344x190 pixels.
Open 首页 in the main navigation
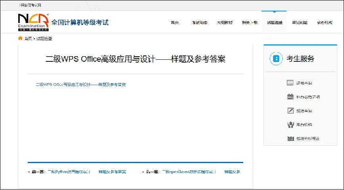[175, 23]
